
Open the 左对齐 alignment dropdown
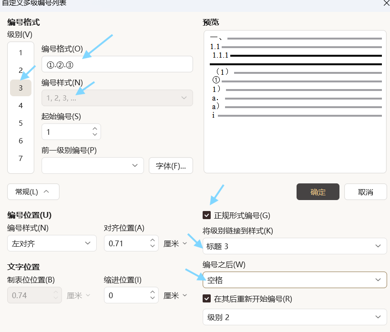coord(51,243)
